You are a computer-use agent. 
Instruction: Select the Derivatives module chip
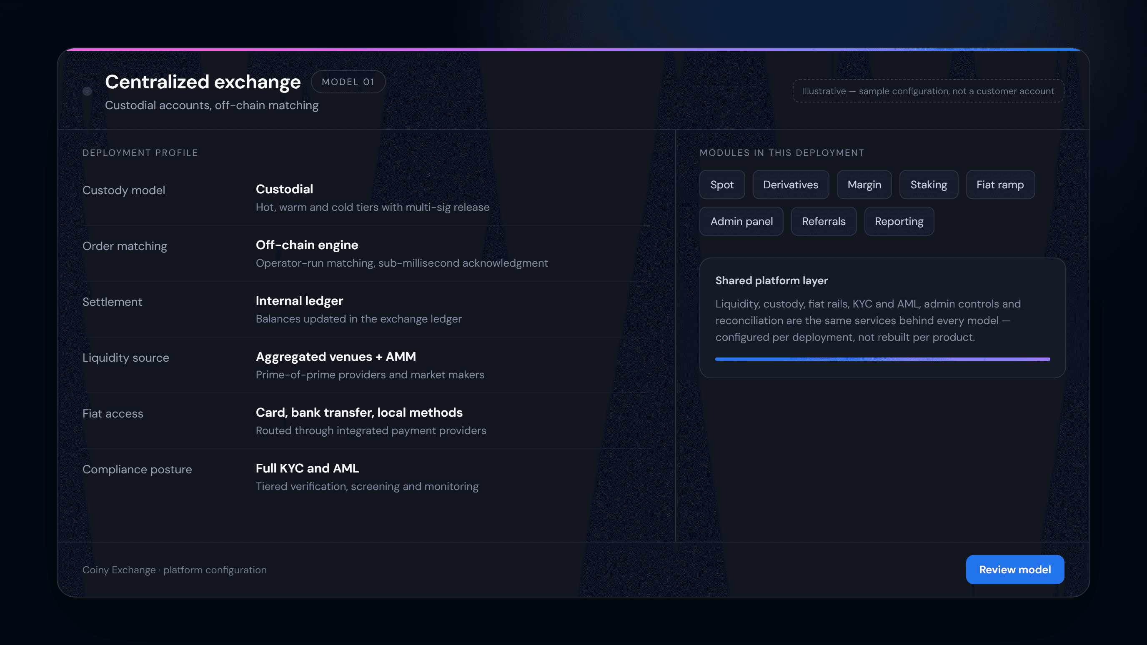(790, 184)
